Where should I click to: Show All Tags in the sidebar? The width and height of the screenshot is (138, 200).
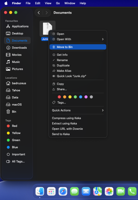click(17, 162)
